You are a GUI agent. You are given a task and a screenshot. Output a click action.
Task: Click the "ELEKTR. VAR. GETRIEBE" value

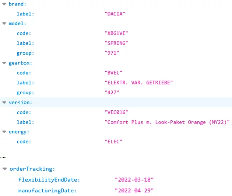[139, 83]
